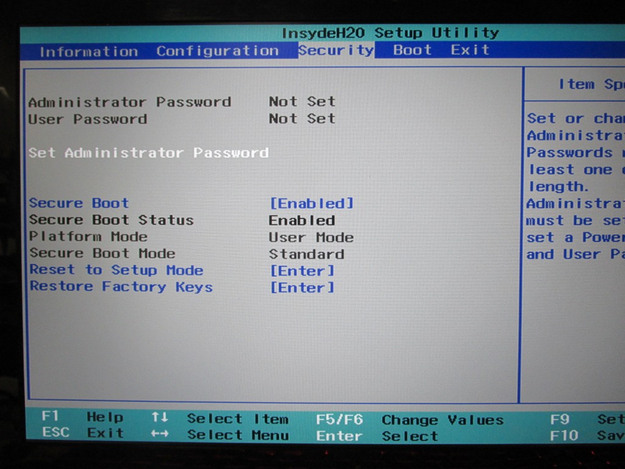Go to the Boot tab
This screenshot has height=469, width=625.
coord(412,50)
